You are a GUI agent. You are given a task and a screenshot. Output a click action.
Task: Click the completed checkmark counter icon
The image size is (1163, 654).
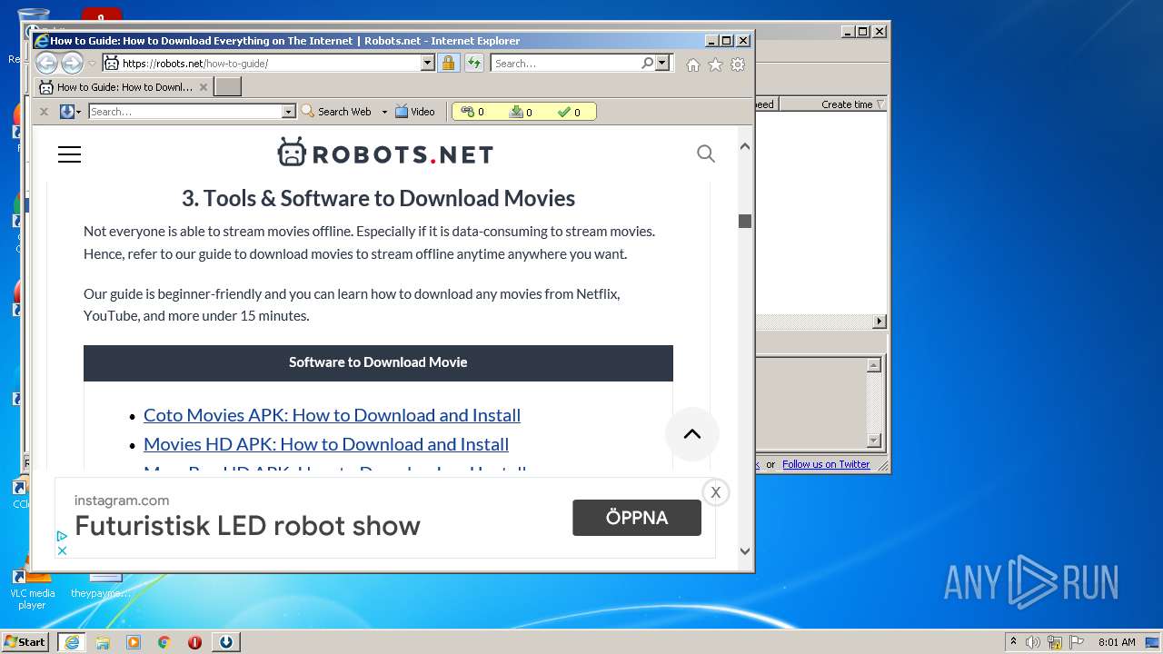click(x=564, y=112)
